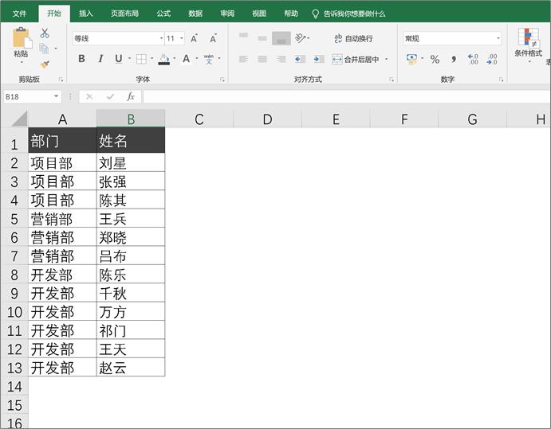This screenshot has width=551, height=429.
Task: Open the Formulas (公式) tab
Action: pos(163,14)
